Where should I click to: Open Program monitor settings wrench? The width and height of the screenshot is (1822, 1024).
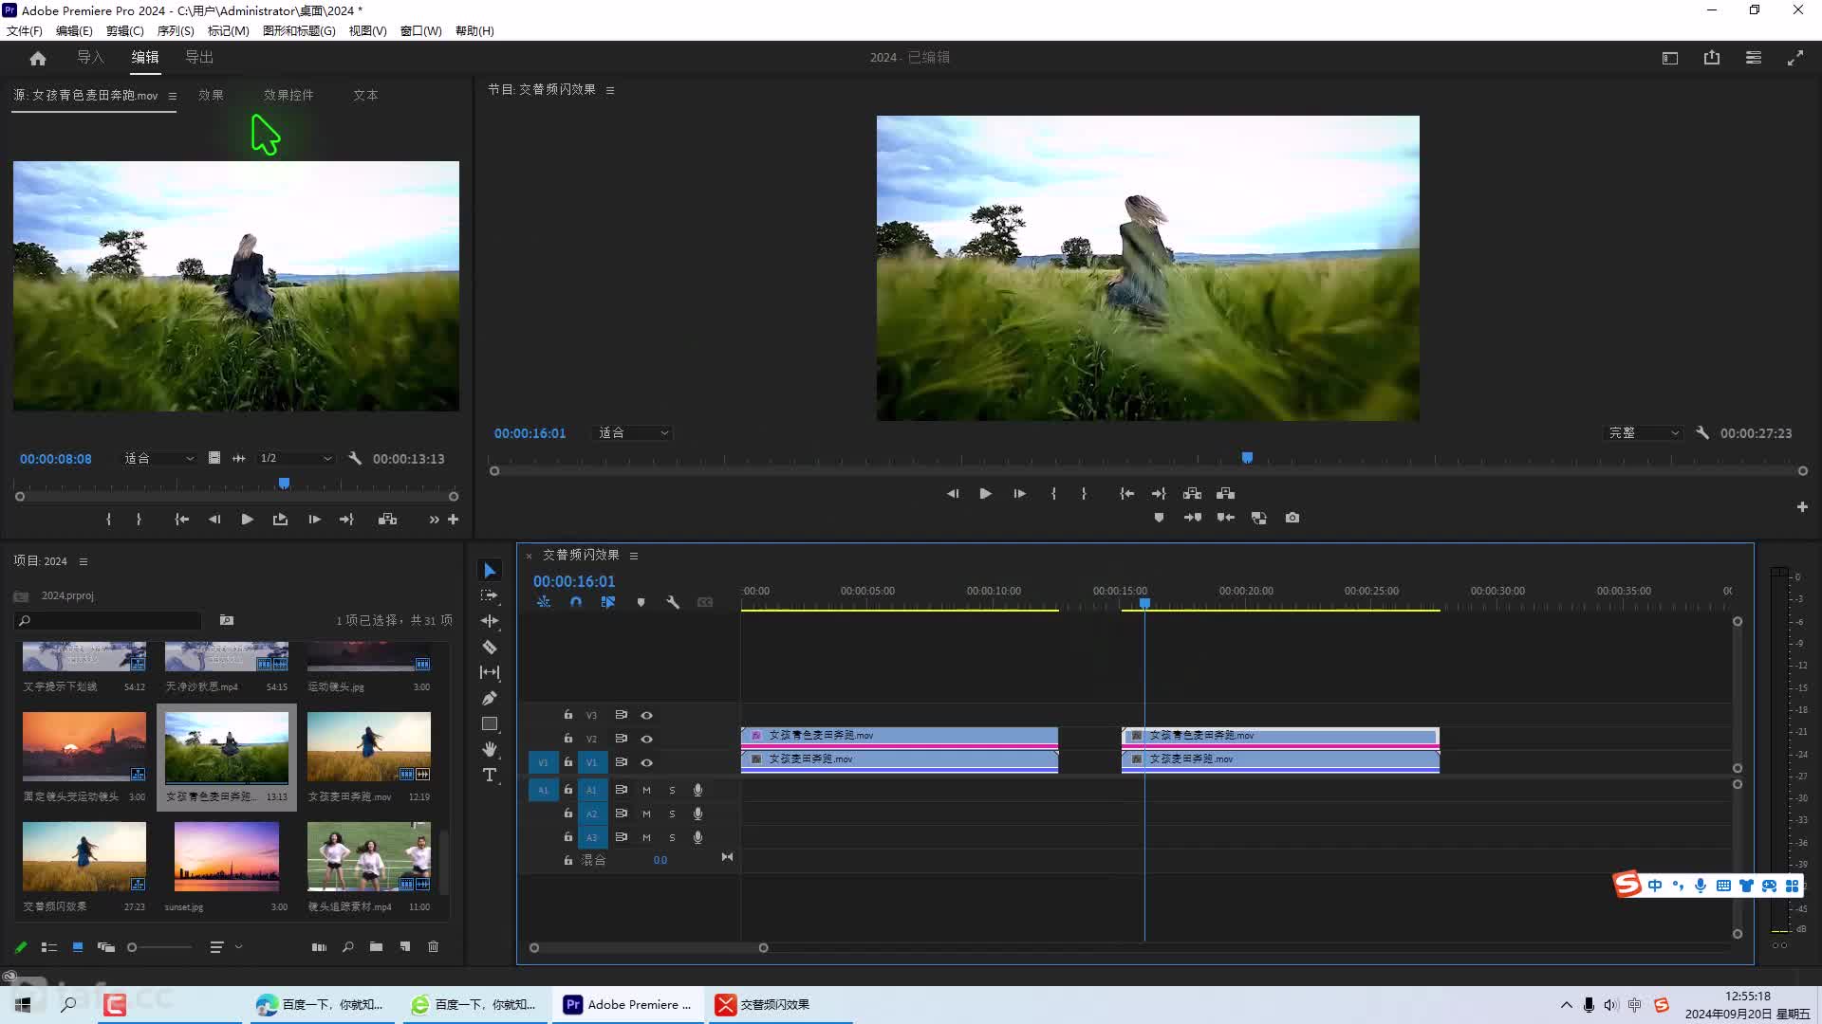(1702, 432)
